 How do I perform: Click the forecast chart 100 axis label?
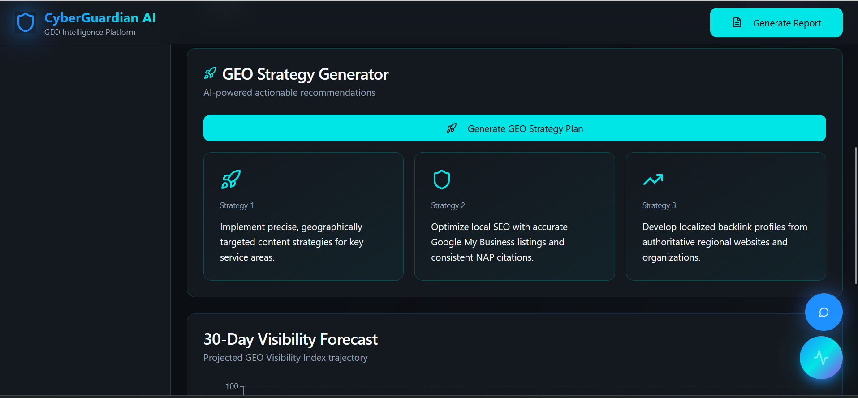[x=232, y=386]
